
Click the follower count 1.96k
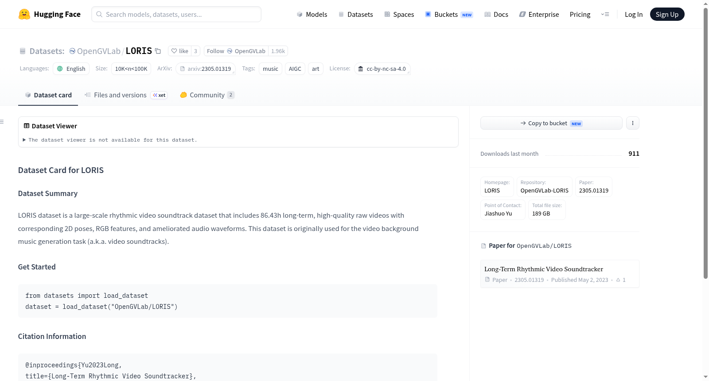pos(278,51)
